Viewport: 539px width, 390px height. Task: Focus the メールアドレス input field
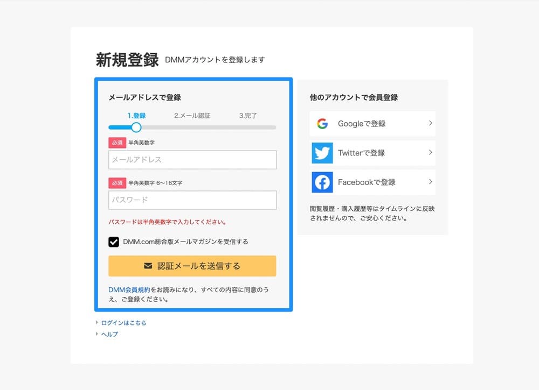[x=192, y=160]
